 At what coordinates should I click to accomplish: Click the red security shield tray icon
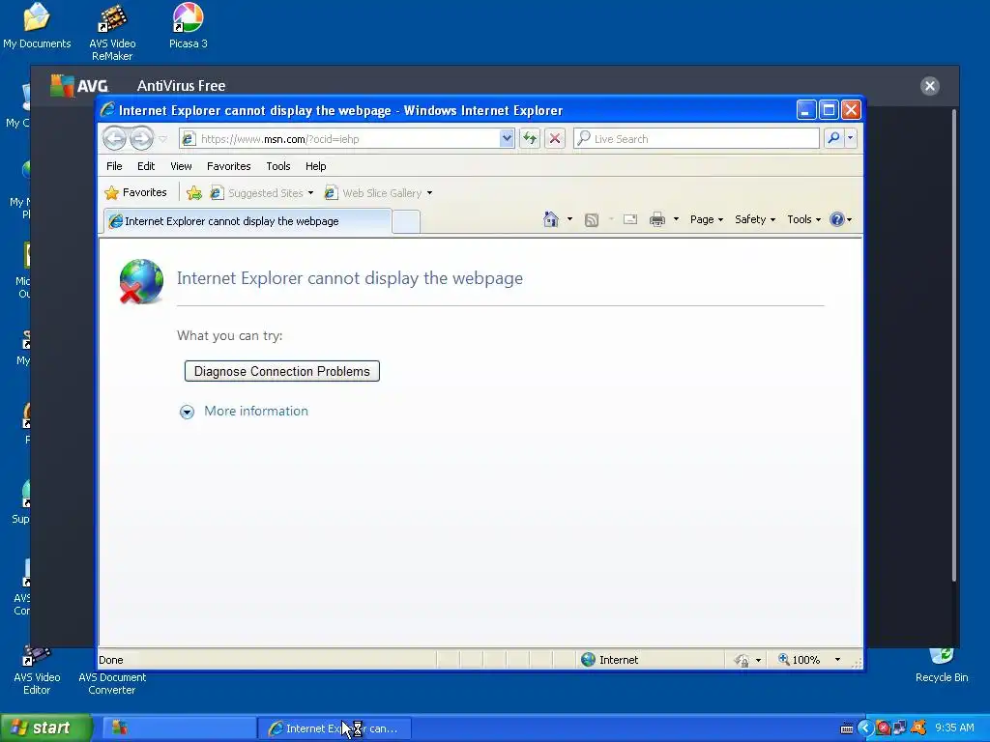[x=884, y=728]
